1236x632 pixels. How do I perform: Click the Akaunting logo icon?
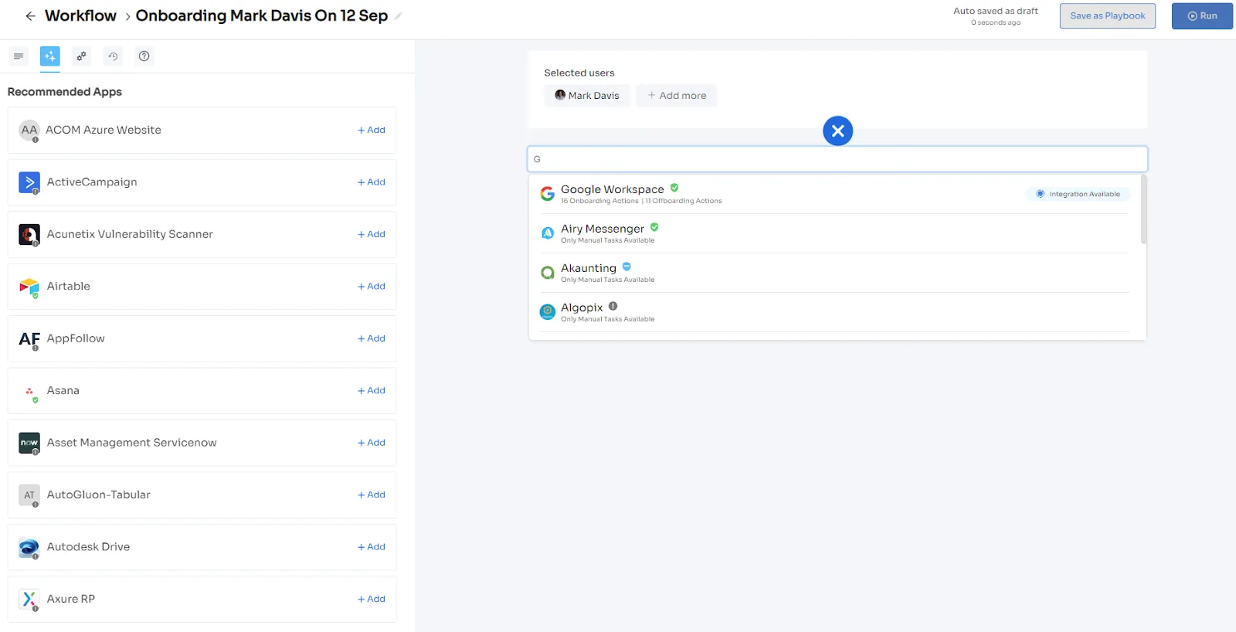547,273
